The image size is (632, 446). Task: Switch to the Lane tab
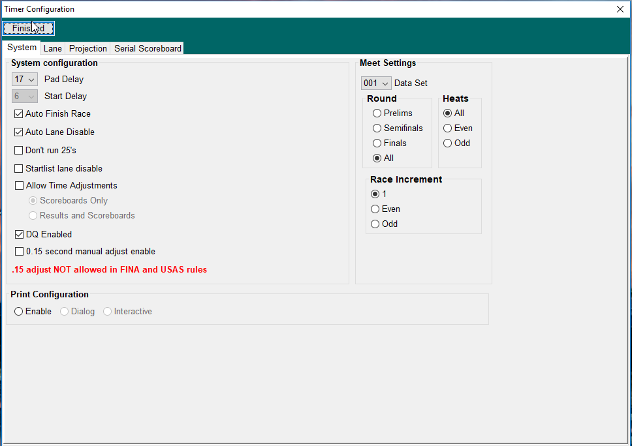pyautogui.click(x=52, y=49)
